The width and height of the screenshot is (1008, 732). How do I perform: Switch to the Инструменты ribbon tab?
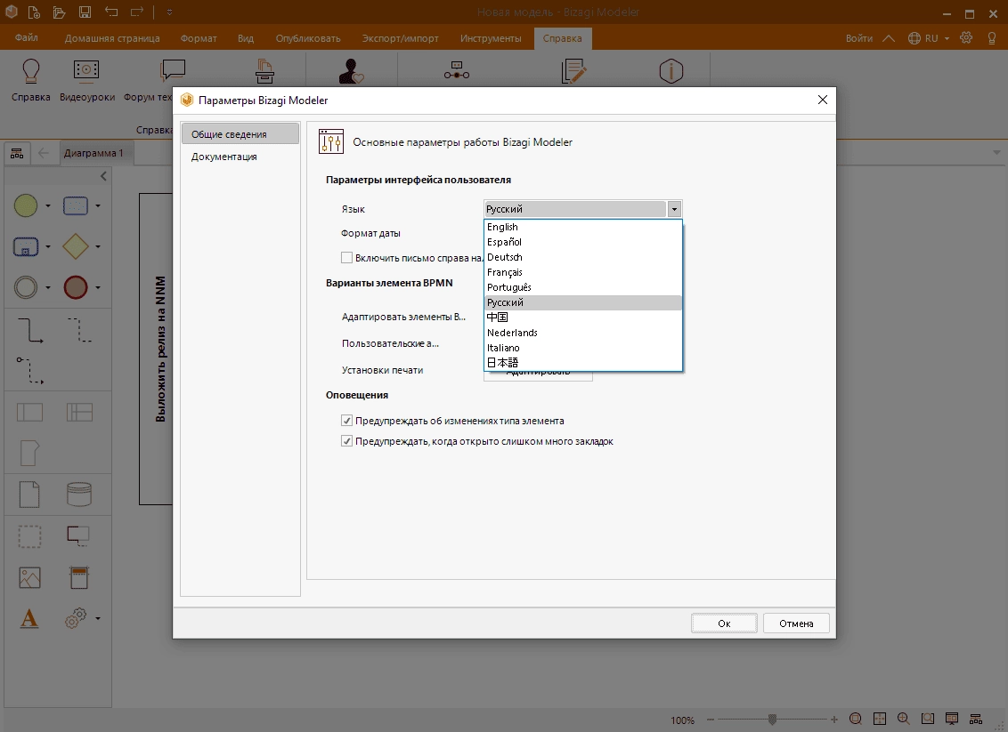pyautogui.click(x=491, y=38)
